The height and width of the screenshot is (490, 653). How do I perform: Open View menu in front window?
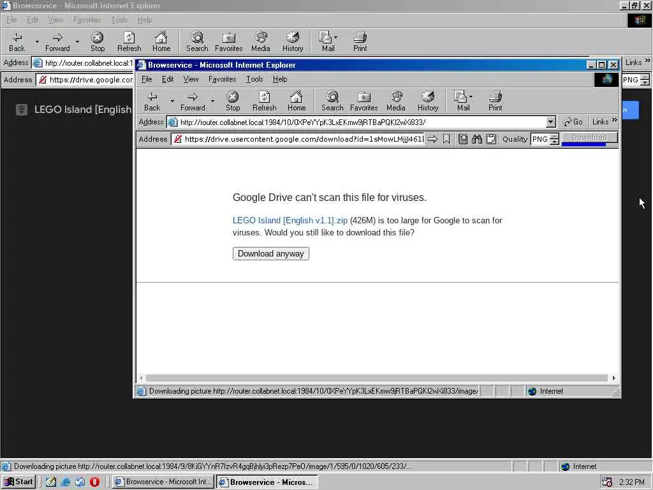191,79
